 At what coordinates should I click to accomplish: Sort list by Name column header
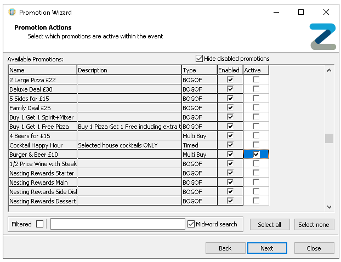pos(42,70)
